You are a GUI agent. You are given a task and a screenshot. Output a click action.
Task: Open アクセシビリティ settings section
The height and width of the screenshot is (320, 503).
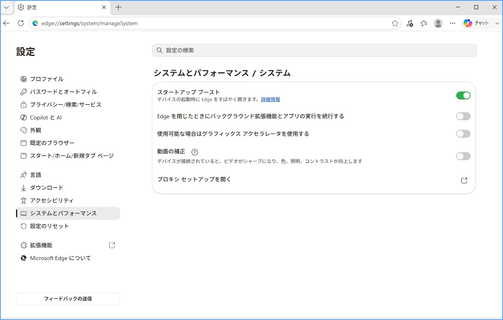(68, 201)
